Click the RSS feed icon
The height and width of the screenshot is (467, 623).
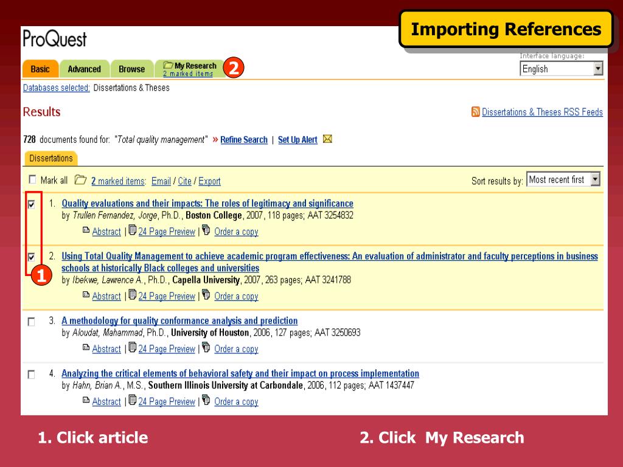click(475, 112)
